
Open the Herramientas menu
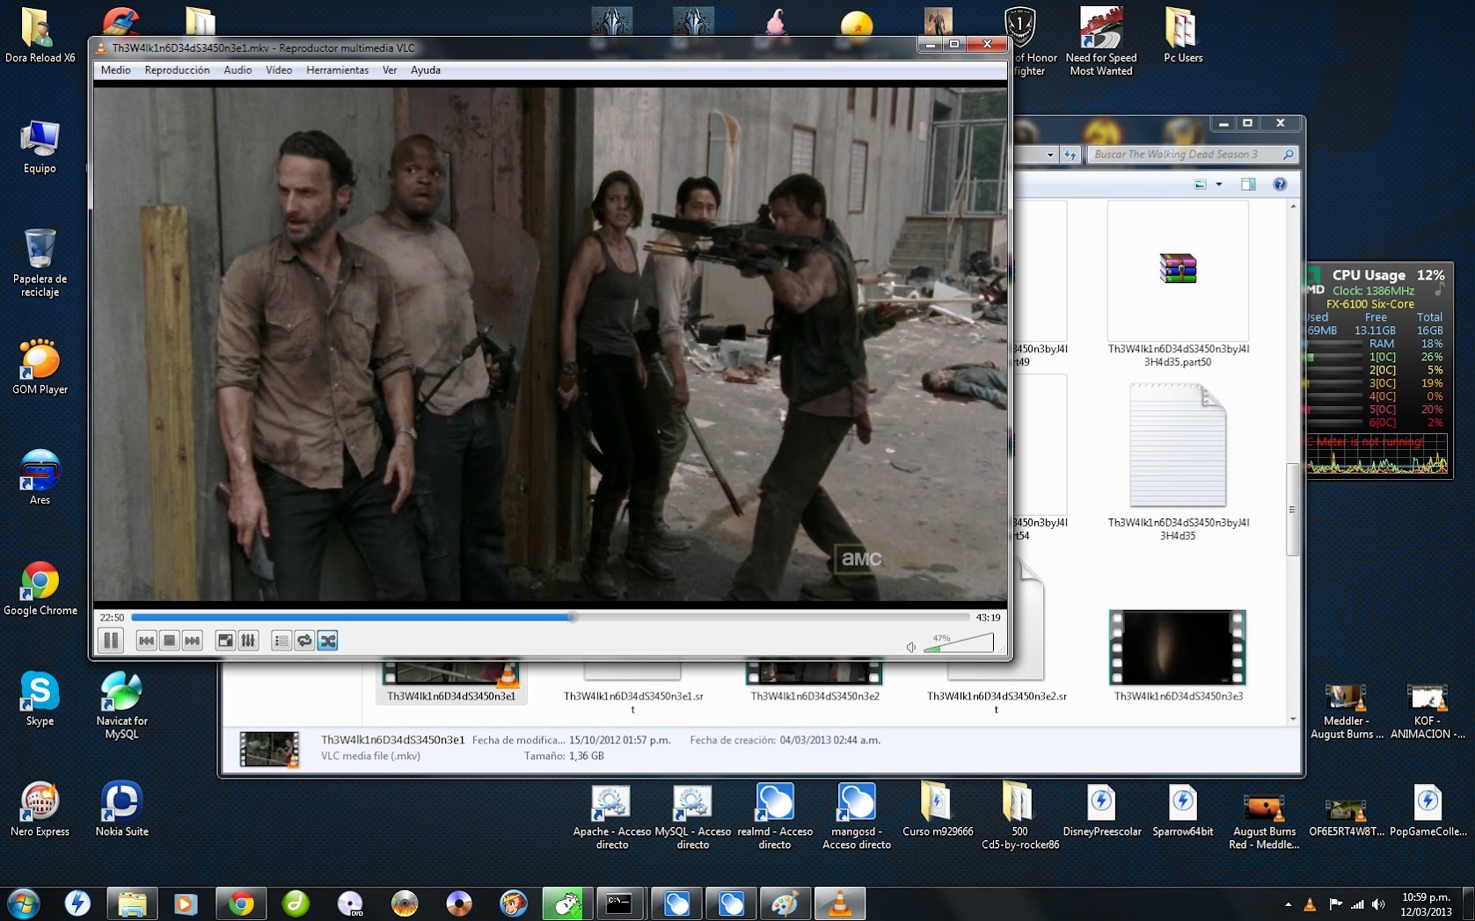pyautogui.click(x=338, y=70)
